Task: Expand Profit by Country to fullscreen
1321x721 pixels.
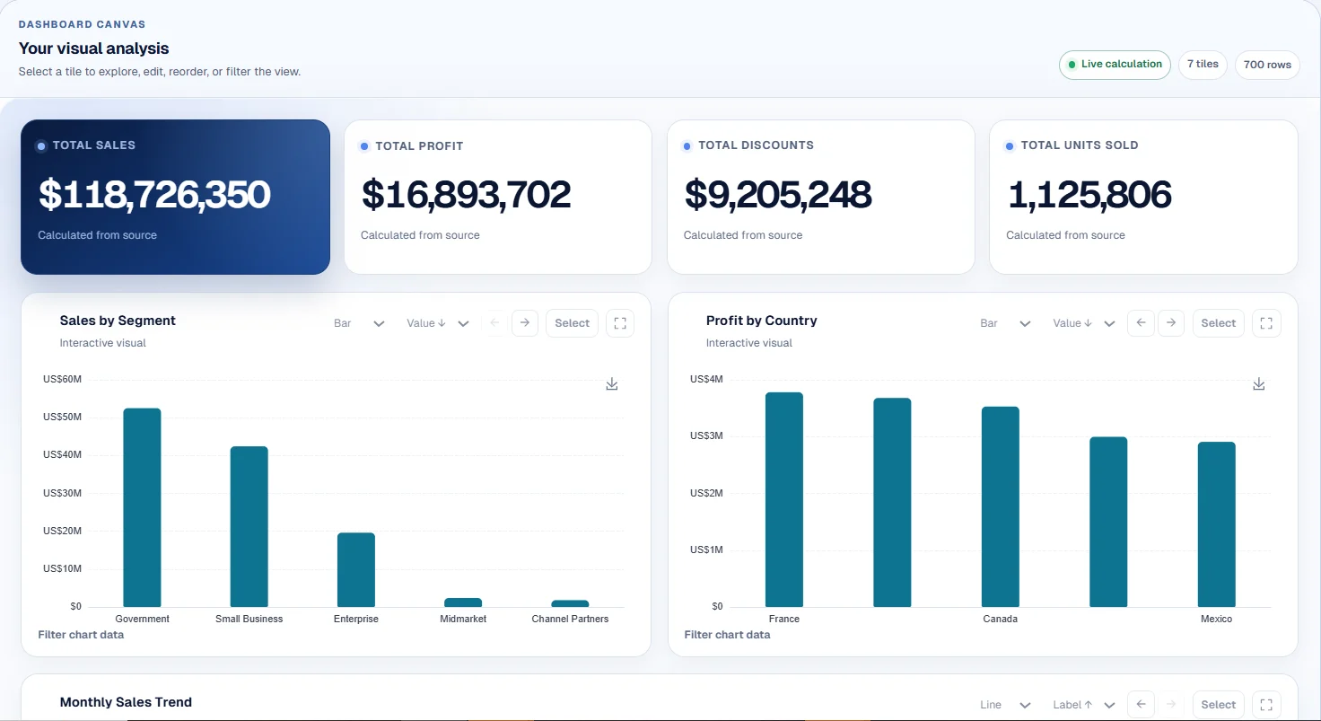Action: point(1267,323)
